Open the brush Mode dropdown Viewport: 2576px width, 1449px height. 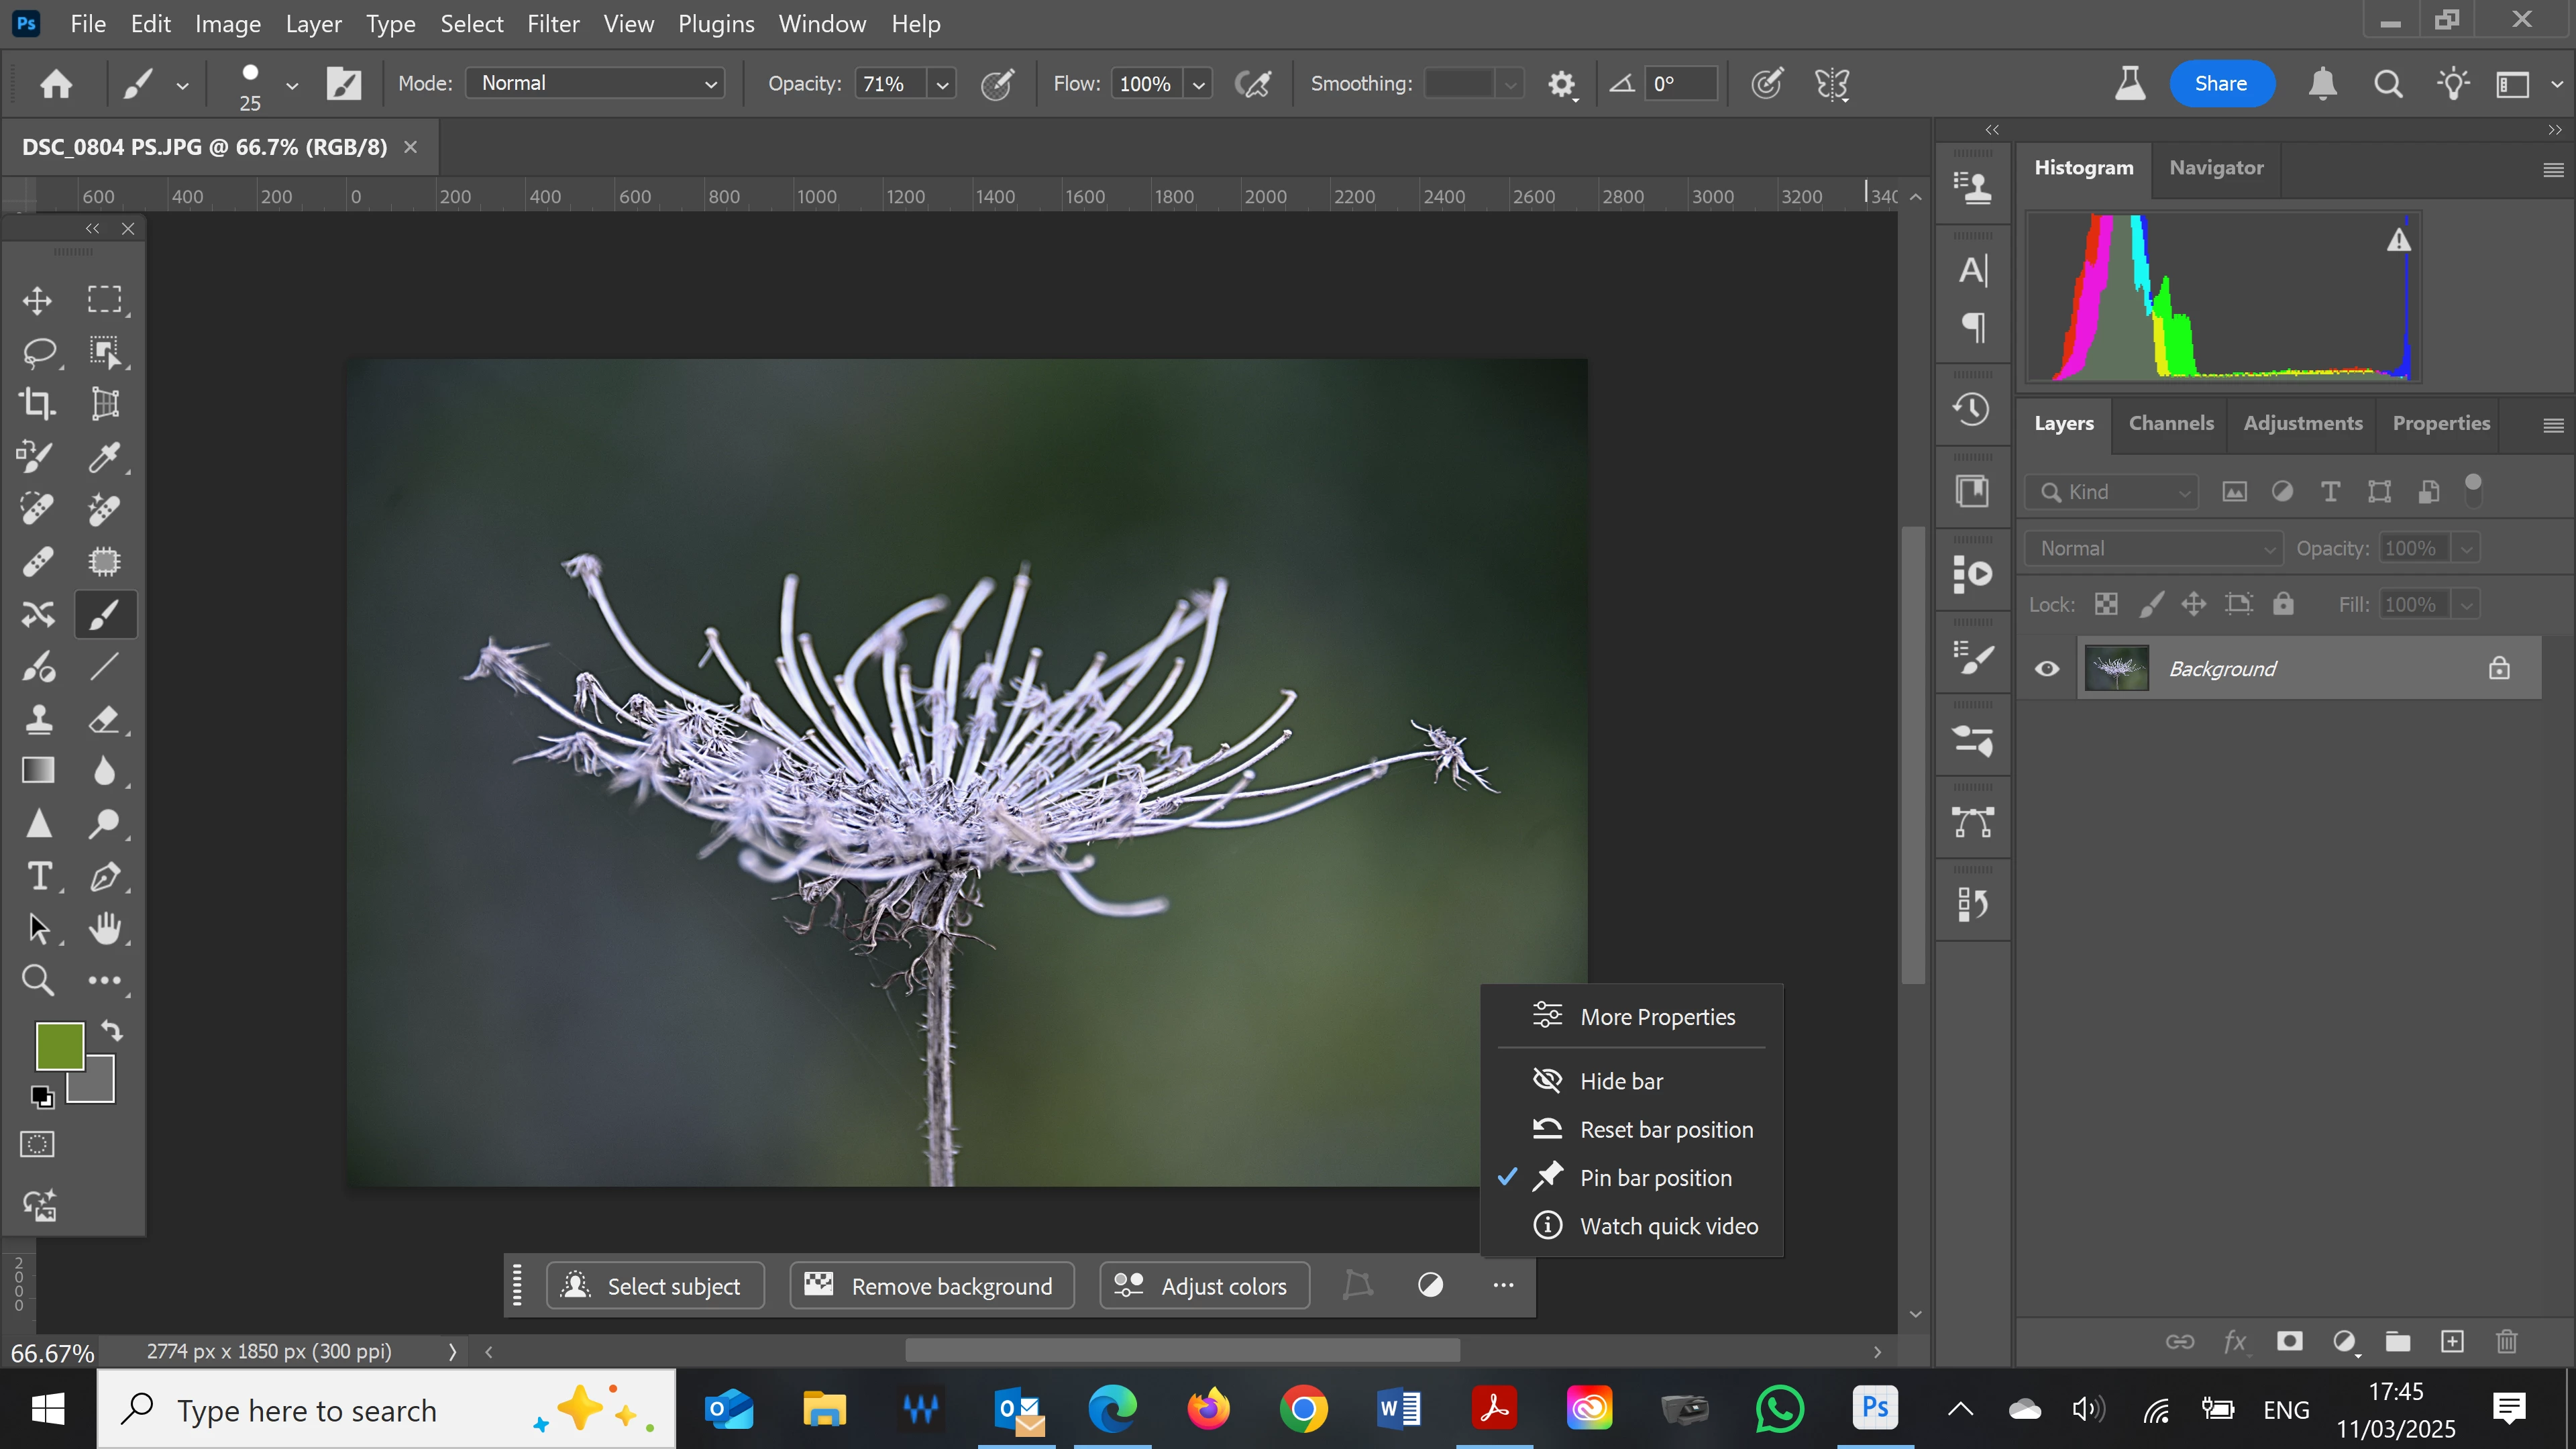(595, 83)
